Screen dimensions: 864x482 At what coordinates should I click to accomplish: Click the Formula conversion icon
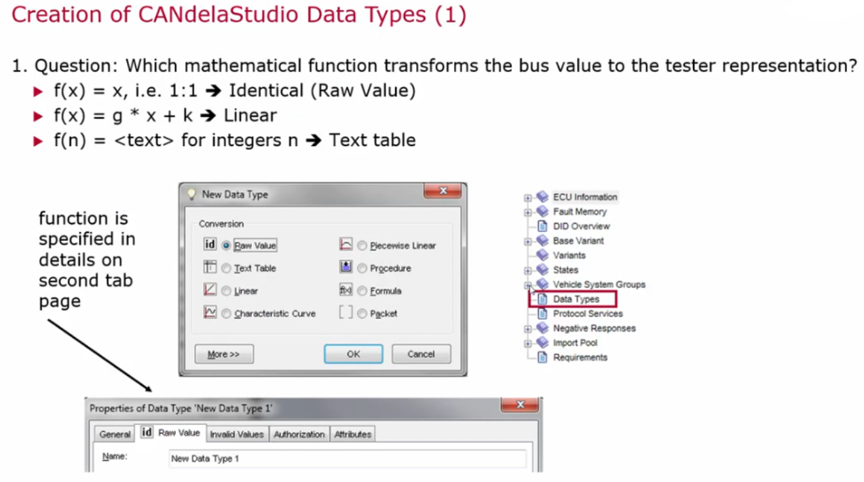pyautogui.click(x=345, y=291)
